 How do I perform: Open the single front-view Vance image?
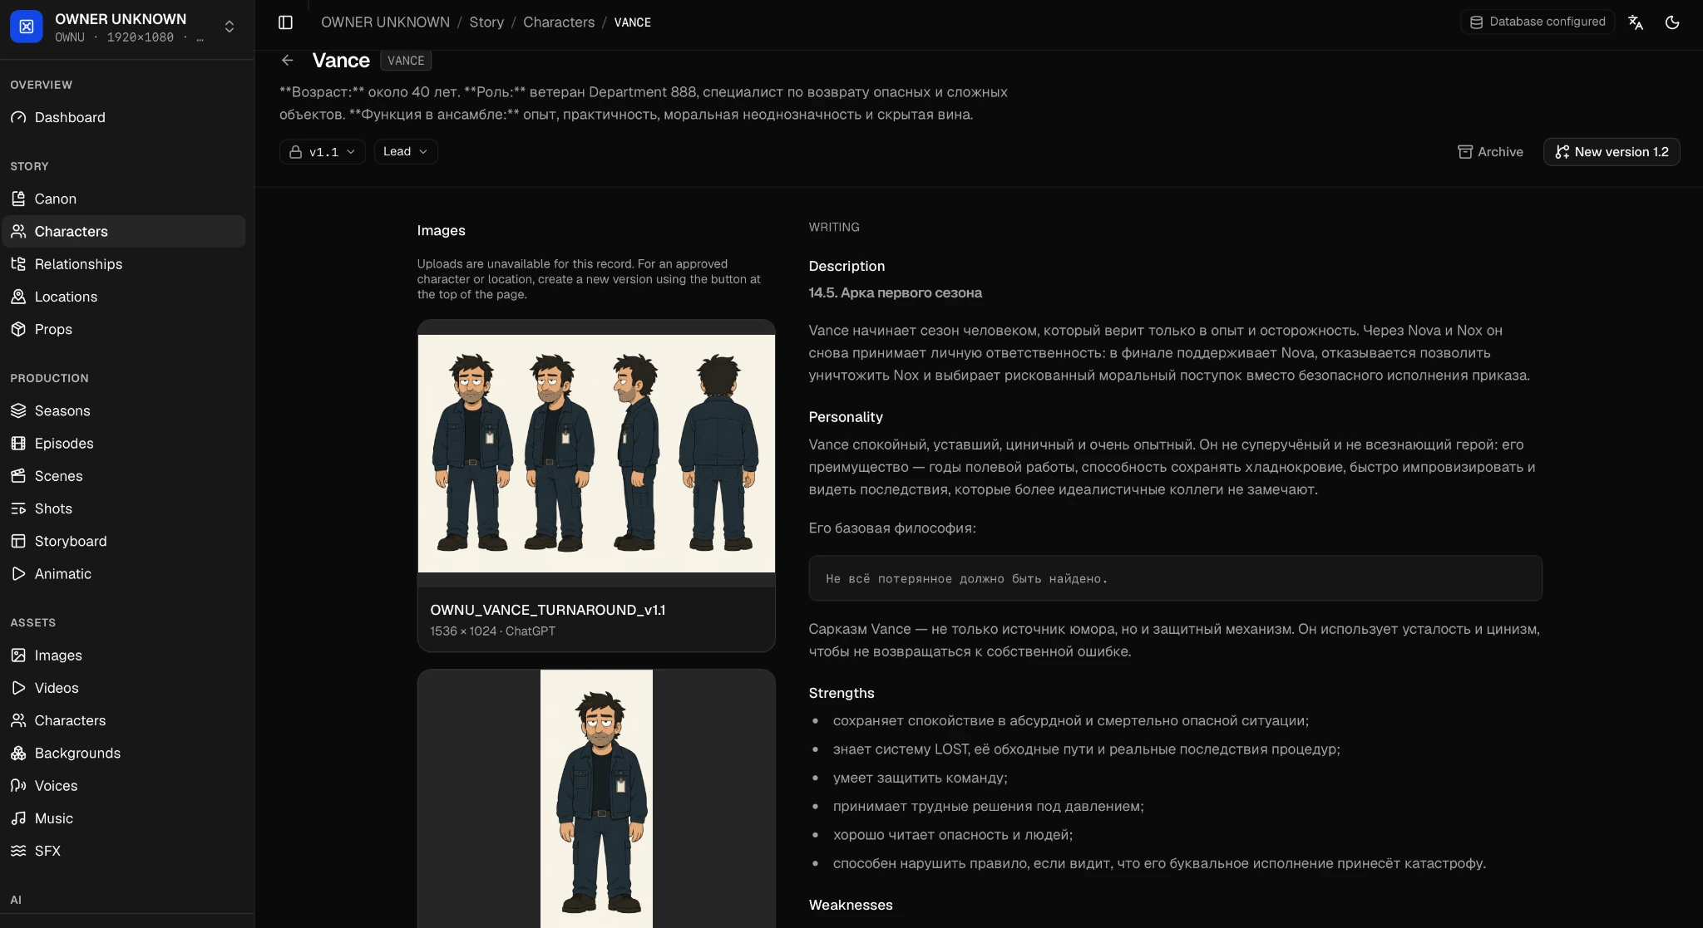[x=596, y=799]
